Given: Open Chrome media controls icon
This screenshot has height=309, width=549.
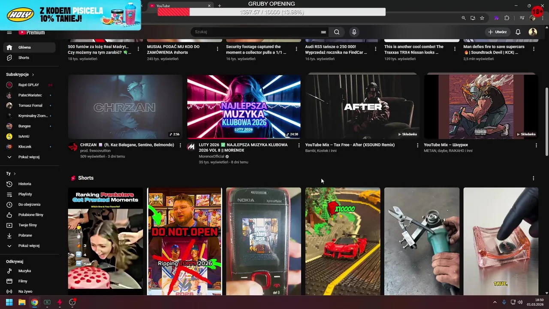Looking at the screenshot, I should (x=522, y=18).
